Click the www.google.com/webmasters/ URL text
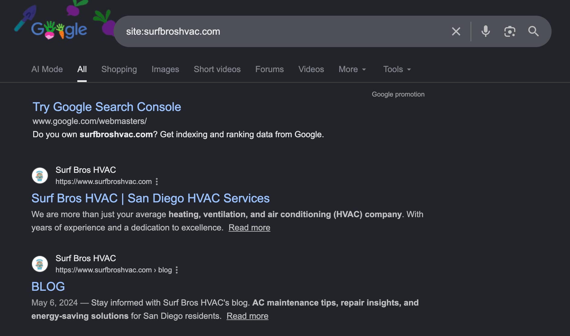Viewport: 570px width, 336px height. pos(90,121)
